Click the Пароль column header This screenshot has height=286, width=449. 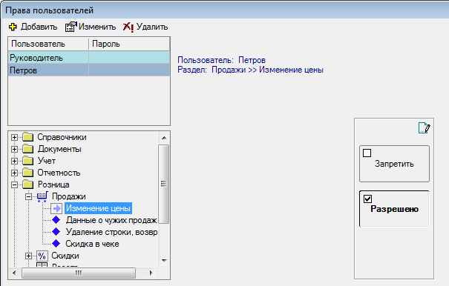pyautogui.click(x=129, y=44)
